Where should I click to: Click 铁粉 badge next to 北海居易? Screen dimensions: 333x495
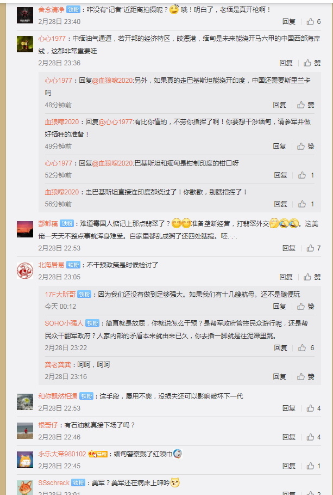click(73, 265)
